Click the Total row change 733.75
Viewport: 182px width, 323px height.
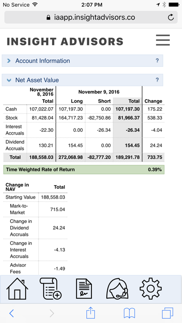click(x=154, y=157)
